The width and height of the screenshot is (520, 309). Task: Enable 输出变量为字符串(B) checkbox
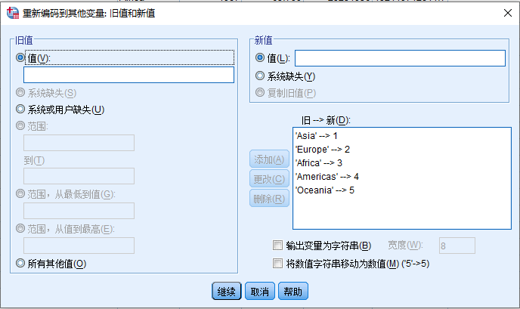pyautogui.click(x=277, y=246)
